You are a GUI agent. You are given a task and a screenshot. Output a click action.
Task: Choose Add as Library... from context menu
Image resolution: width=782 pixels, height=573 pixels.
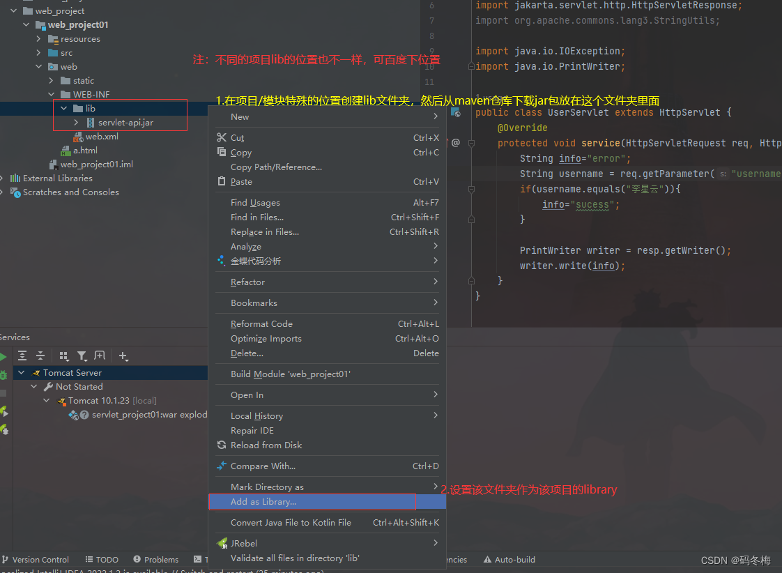coord(327,502)
